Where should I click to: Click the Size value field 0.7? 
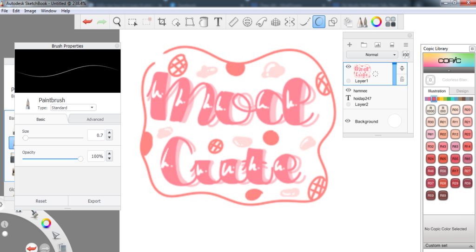tap(96, 135)
